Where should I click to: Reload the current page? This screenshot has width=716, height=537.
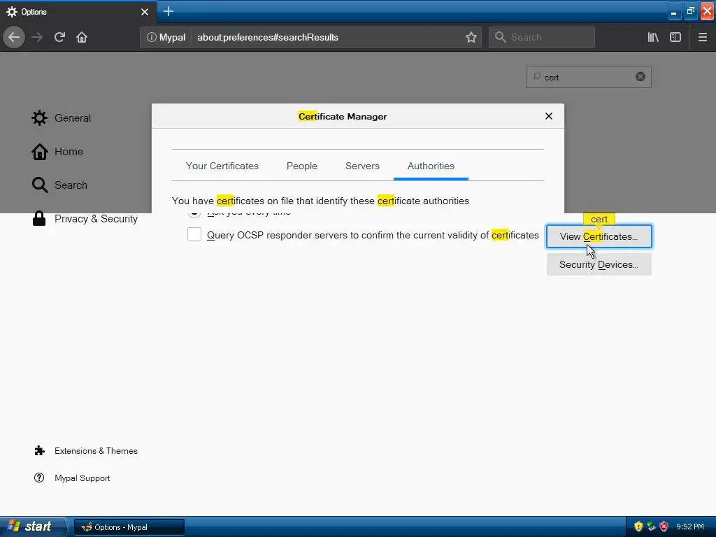60,37
